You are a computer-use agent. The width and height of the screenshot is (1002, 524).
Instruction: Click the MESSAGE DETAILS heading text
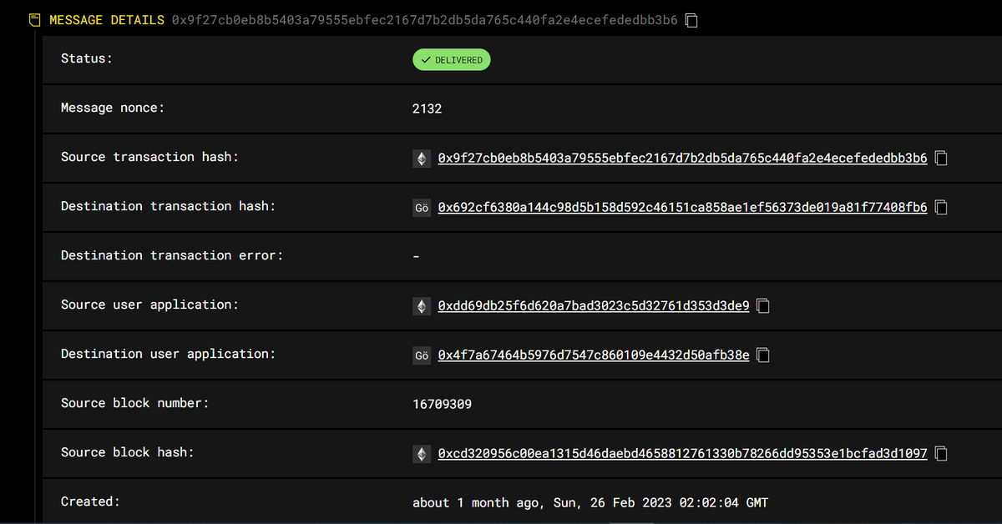[107, 20]
